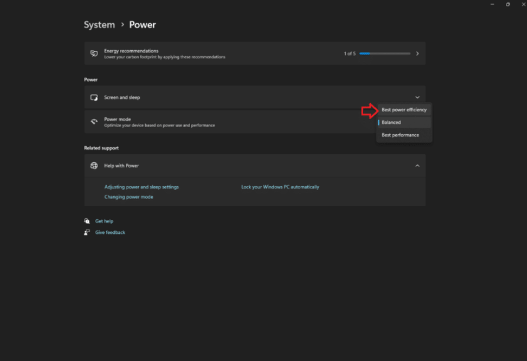Minimize the Settings window
This screenshot has height=361, width=527.
(x=492, y=4)
